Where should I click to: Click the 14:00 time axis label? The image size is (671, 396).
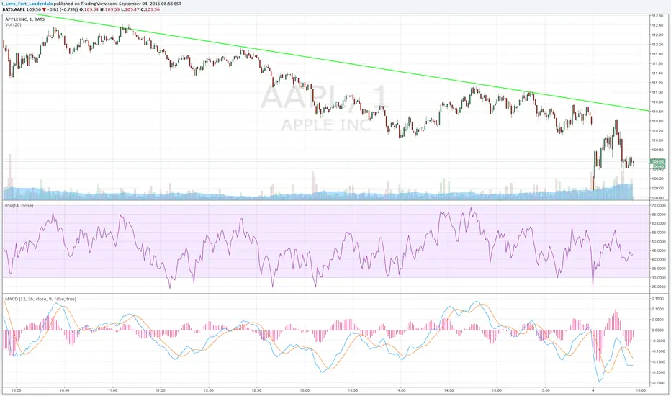click(x=401, y=390)
